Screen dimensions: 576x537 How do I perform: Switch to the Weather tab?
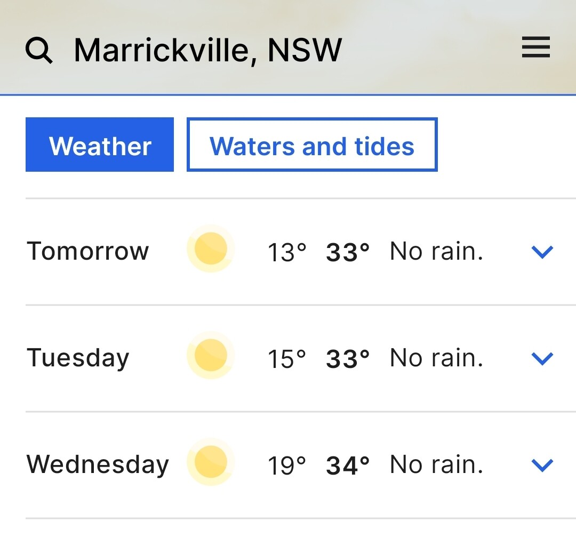(x=100, y=145)
